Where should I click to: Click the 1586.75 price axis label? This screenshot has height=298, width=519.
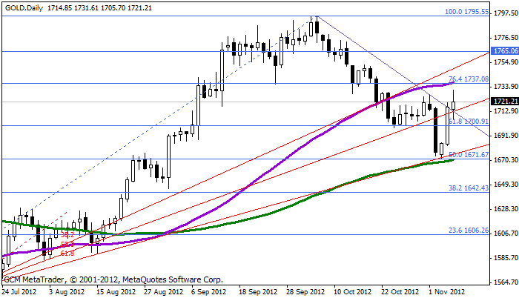[504, 258]
